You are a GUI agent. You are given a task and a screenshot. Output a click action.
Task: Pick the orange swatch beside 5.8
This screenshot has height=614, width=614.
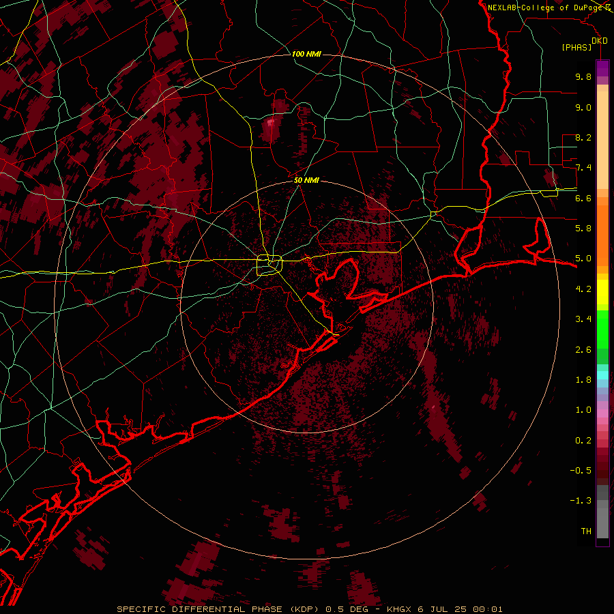602,231
